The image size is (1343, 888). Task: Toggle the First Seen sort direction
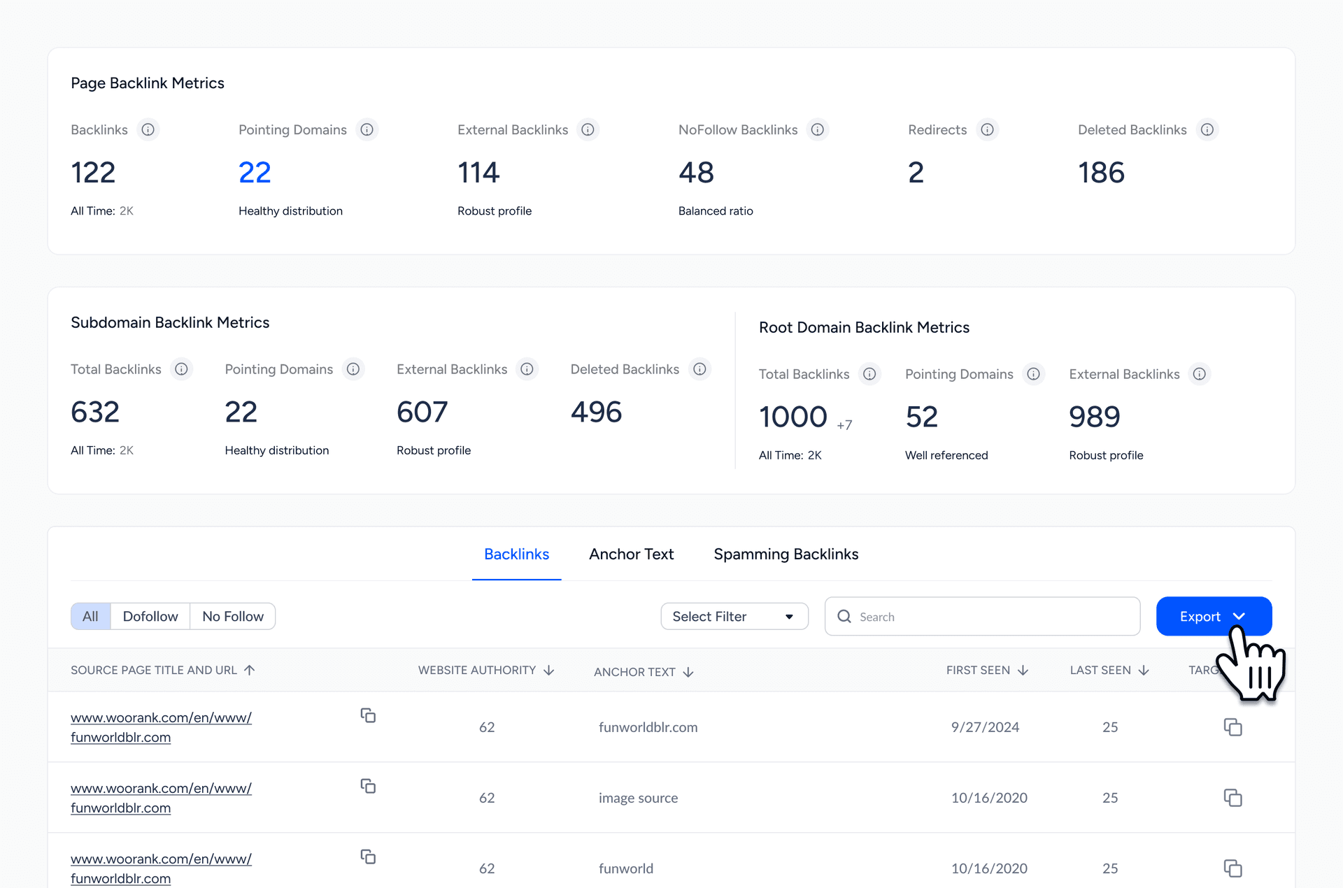[1024, 670]
